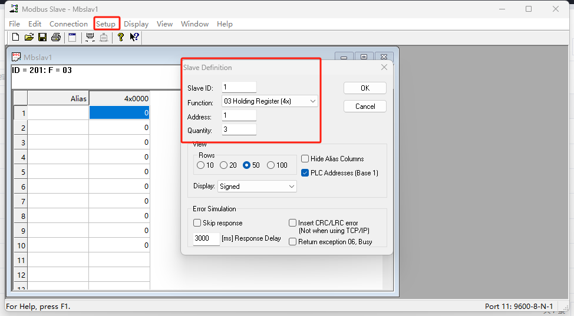Image resolution: width=574 pixels, height=316 pixels.
Task: Click the Save floppy disk icon
Action: tap(42, 38)
